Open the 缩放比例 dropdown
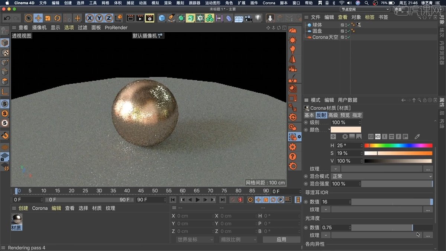 [x=238, y=239]
